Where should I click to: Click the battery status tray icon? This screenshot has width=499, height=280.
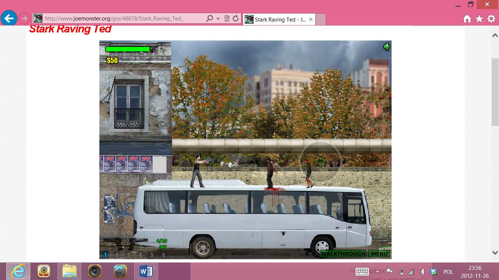tap(401, 272)
